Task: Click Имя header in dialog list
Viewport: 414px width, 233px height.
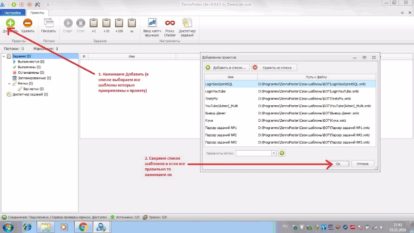Action: (230, 77)
